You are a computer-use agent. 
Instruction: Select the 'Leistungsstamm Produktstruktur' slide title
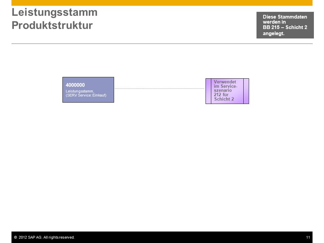pos(55,19)
